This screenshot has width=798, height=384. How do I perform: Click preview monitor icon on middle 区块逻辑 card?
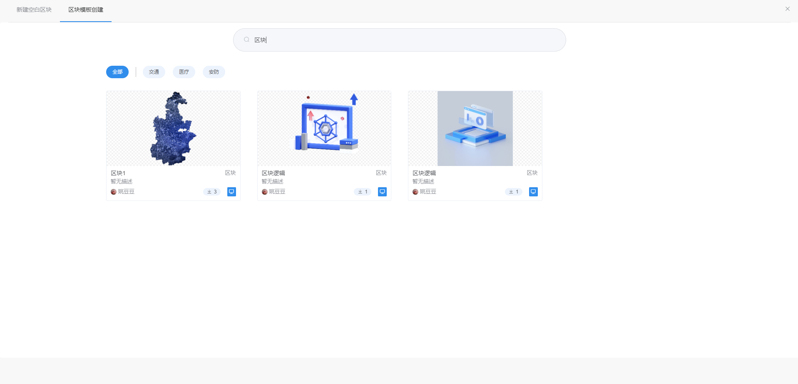[382, 192]
